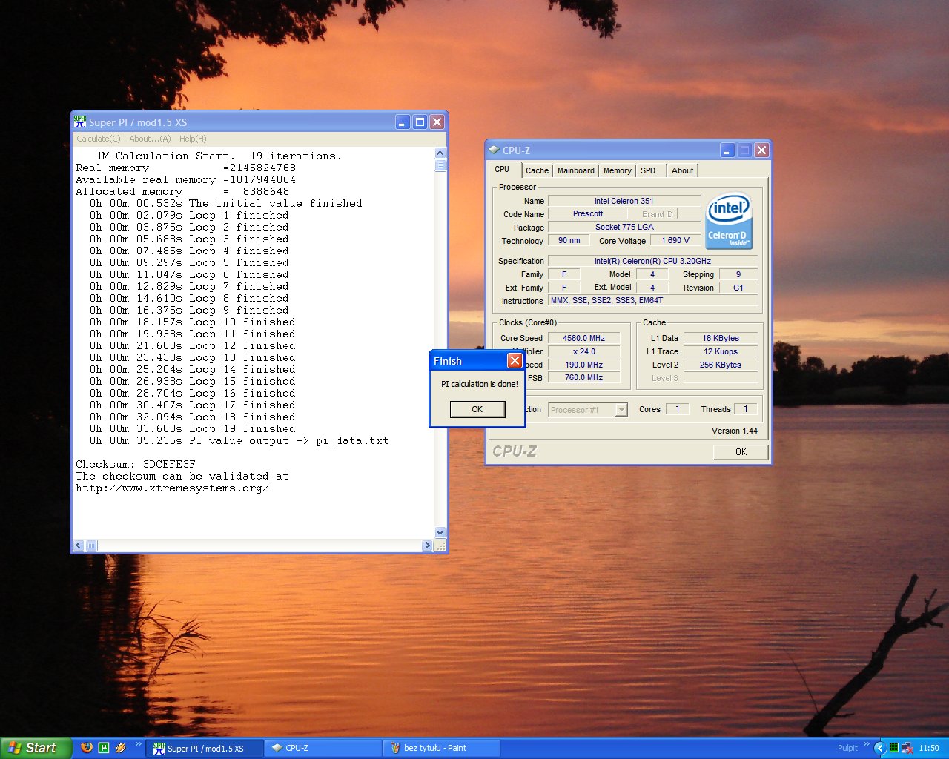Click the PI value output -> pi_data.txt line
Screen dimensions: 949x759
239,440
